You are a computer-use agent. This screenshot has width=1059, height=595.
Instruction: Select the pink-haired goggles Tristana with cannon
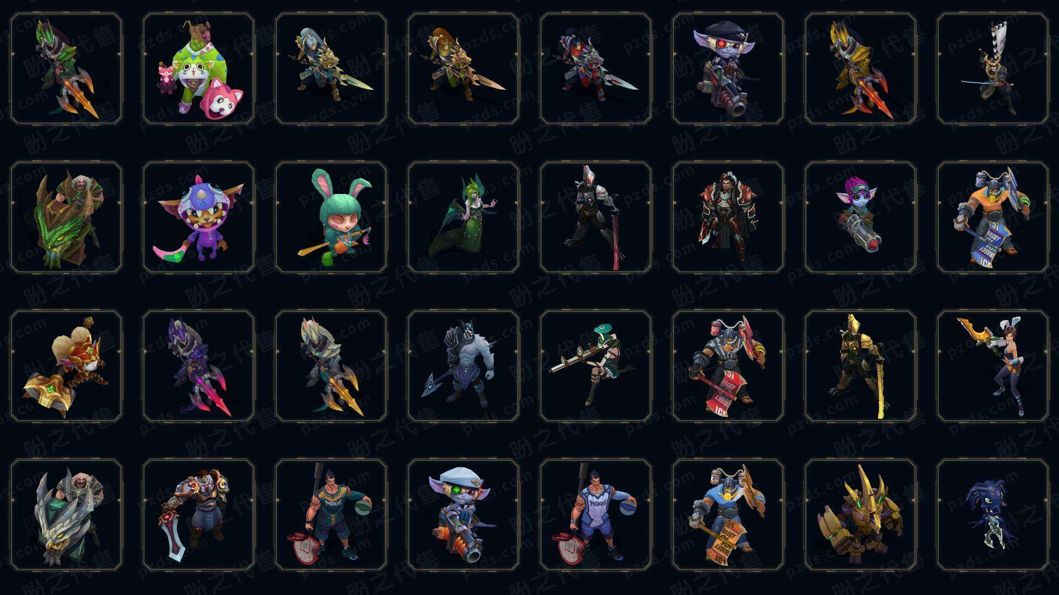tap(860, 218)
